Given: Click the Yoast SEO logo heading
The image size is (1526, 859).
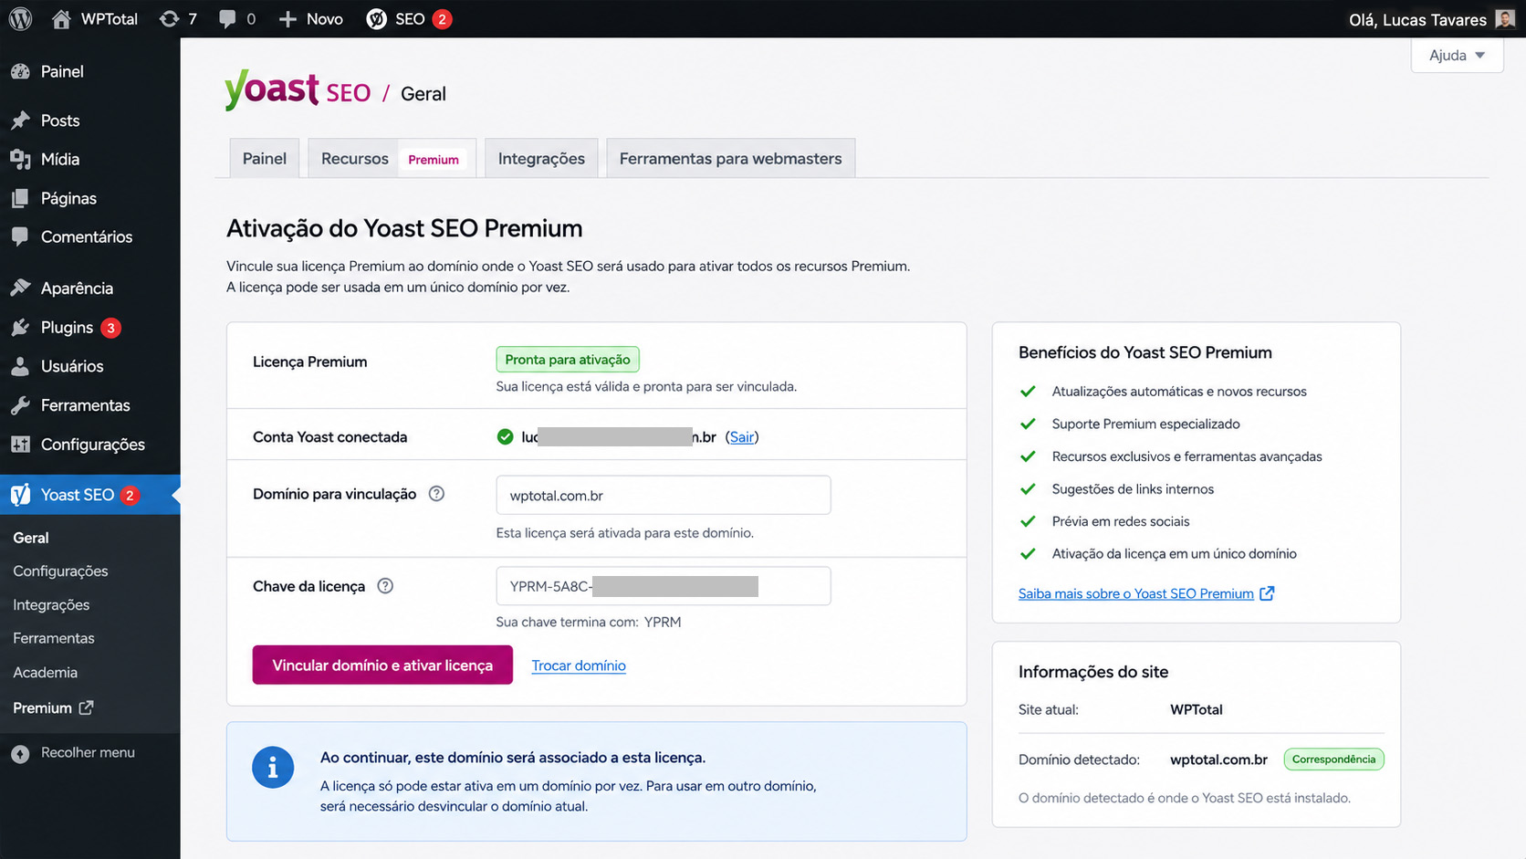Looking at the screenshot, I should (298, 90).
